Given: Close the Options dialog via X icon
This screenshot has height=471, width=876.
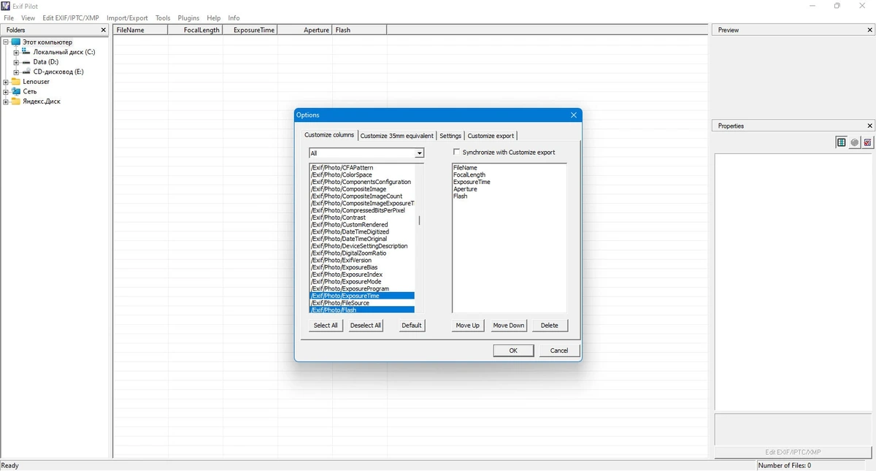Looking at the screenshot, I should pos(574,115).
